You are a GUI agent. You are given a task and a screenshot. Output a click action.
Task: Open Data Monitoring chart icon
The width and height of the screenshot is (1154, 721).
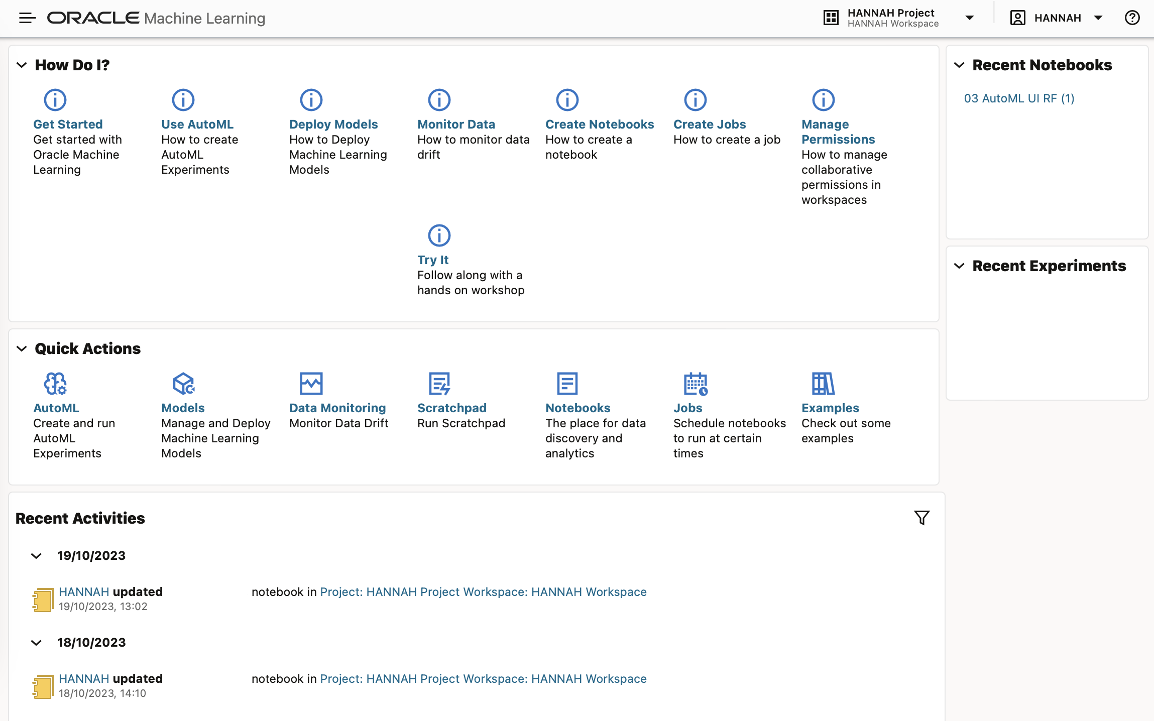click(x=311, y=384)
